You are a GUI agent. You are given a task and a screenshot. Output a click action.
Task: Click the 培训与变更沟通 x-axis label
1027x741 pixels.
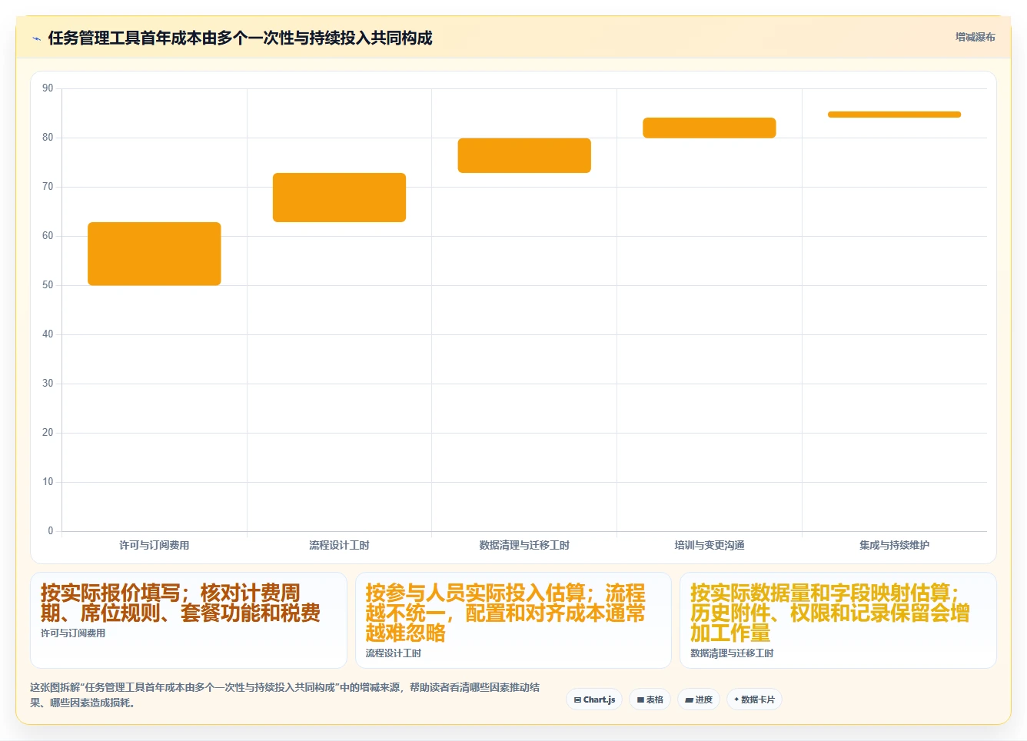(x=710, y=545)
